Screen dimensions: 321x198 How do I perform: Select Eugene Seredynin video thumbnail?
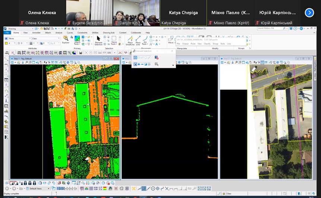tap(89, 13)
